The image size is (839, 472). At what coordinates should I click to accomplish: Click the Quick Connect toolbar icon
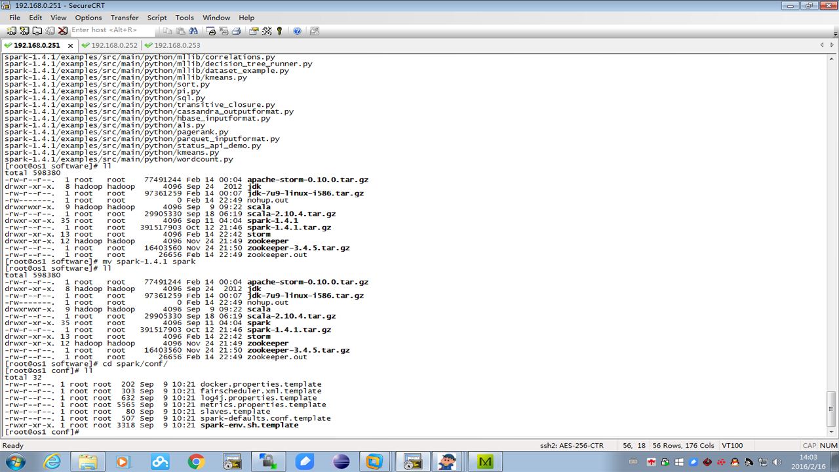pos(24,31)
